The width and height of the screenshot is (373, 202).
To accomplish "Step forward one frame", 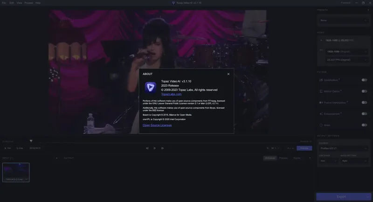I will tap(162, 148).
